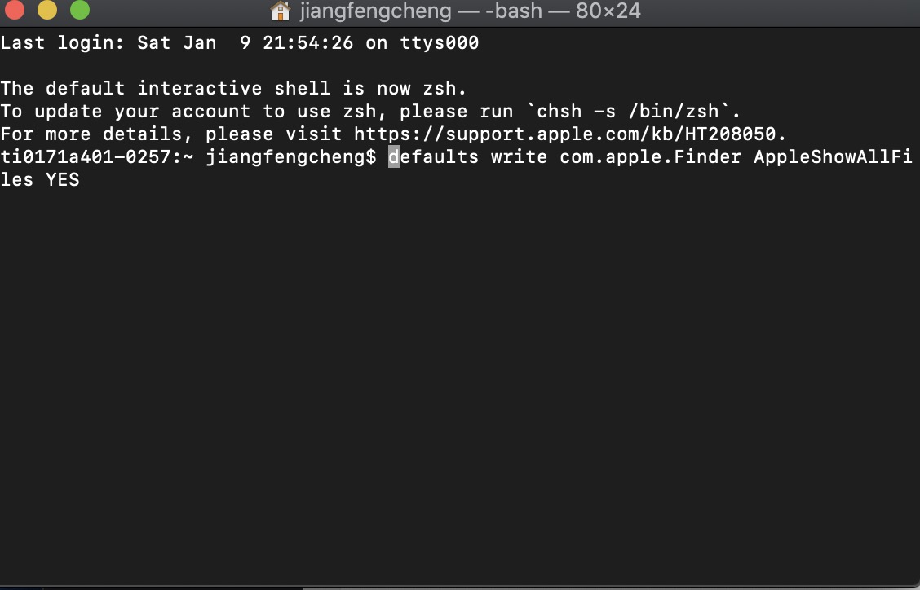This screenshot has height=590, width=920.
Task: Close the Terminal window with red button
Action: 14,10
